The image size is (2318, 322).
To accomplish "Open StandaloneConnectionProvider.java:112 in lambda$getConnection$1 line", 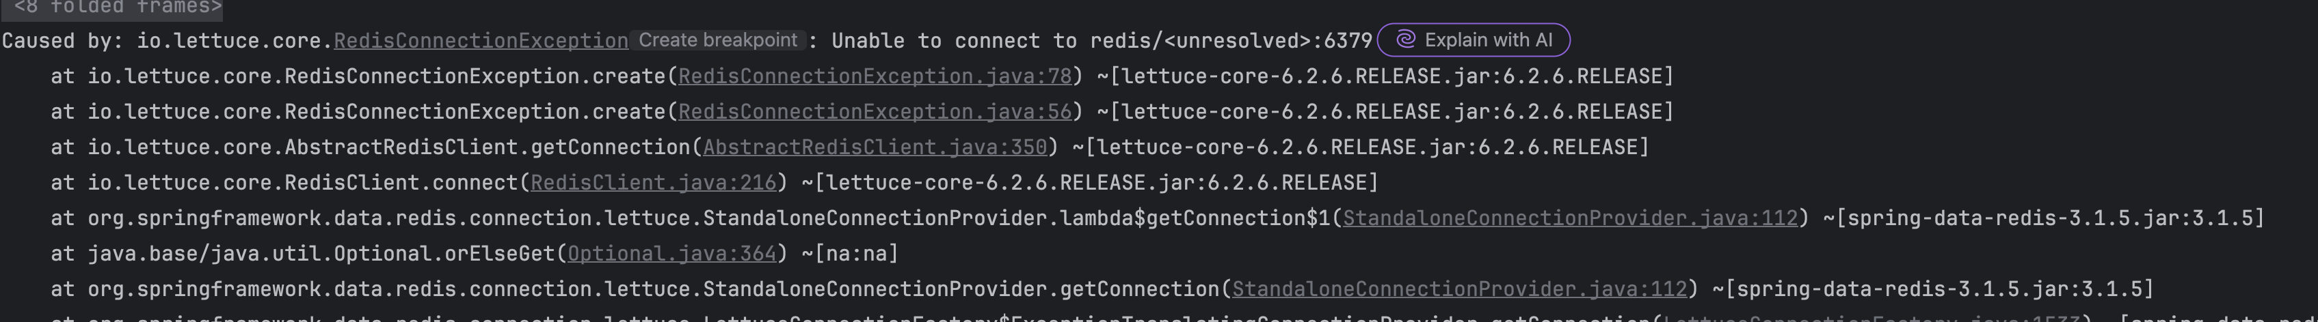I will pyautogui.click(x=1570, y=218).
